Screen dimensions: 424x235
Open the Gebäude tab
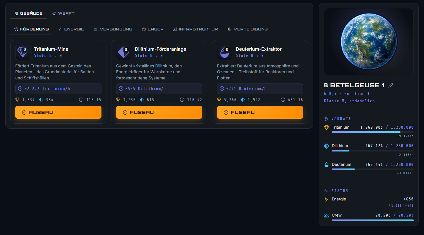pyautogui.click(x=28, y=13)
